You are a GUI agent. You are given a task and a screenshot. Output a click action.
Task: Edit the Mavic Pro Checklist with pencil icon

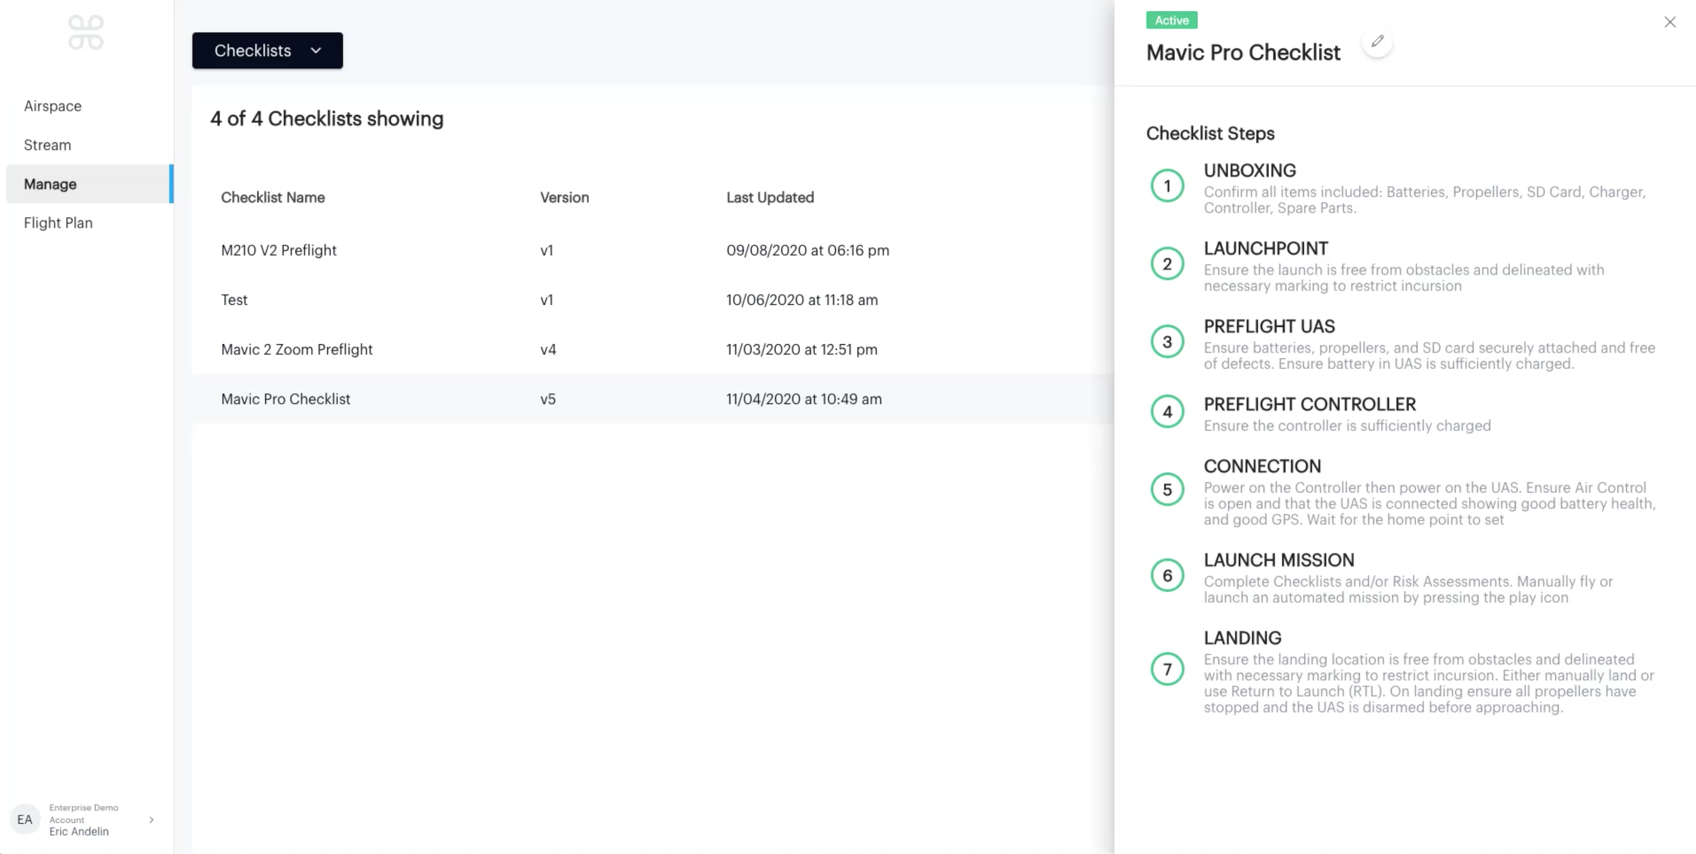(x=1377, y=42)
